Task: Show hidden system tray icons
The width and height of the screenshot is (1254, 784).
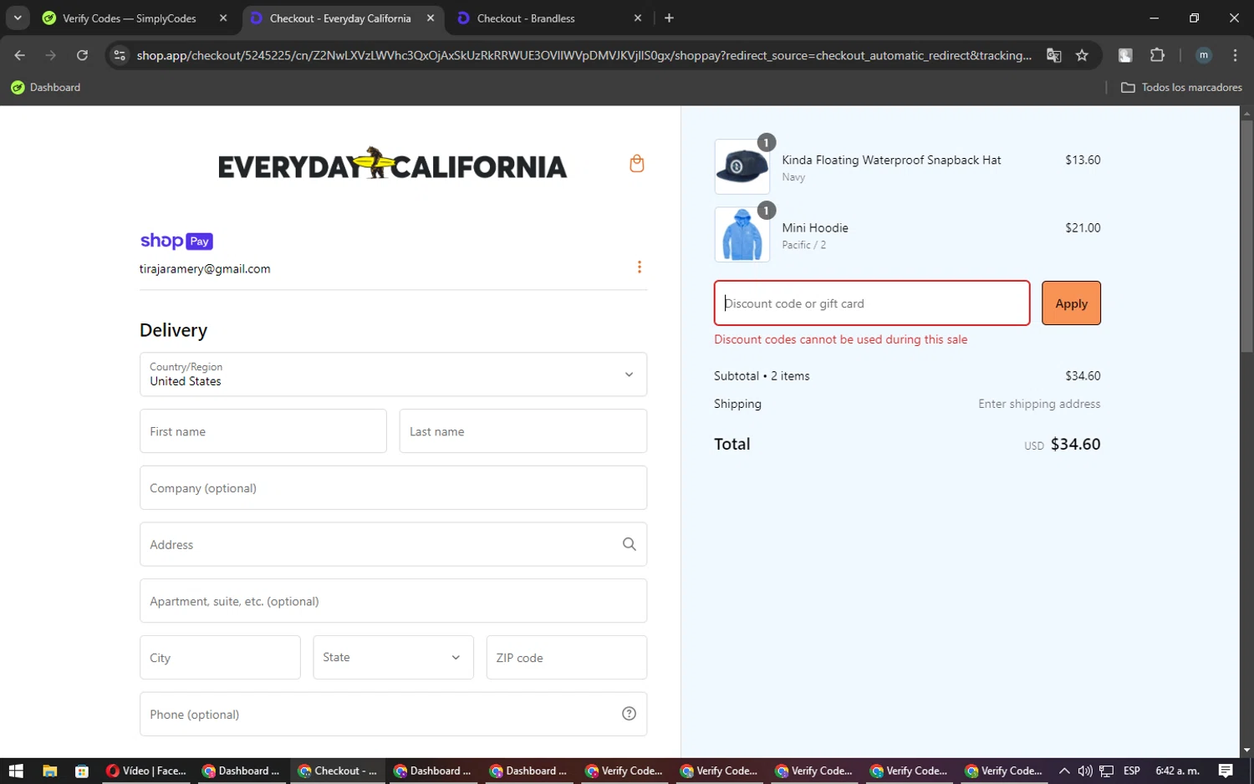Action: [1064, 771]
